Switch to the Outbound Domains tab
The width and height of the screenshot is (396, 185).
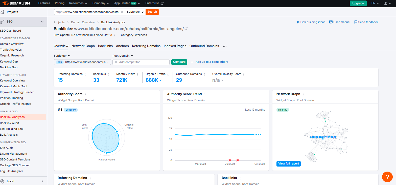(204, 46)
